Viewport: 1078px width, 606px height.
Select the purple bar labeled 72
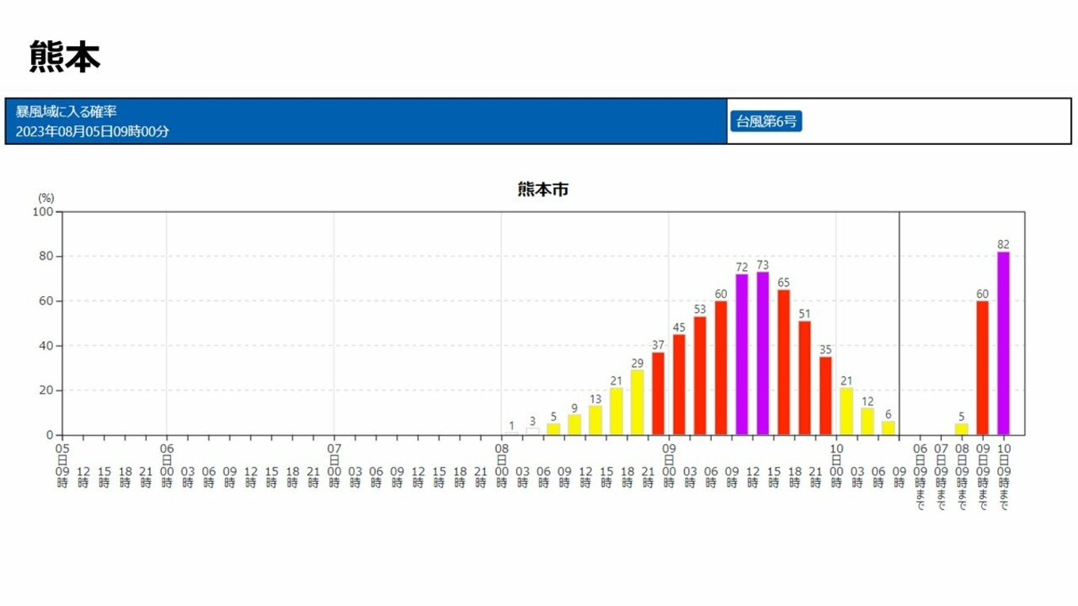point(742,354)
